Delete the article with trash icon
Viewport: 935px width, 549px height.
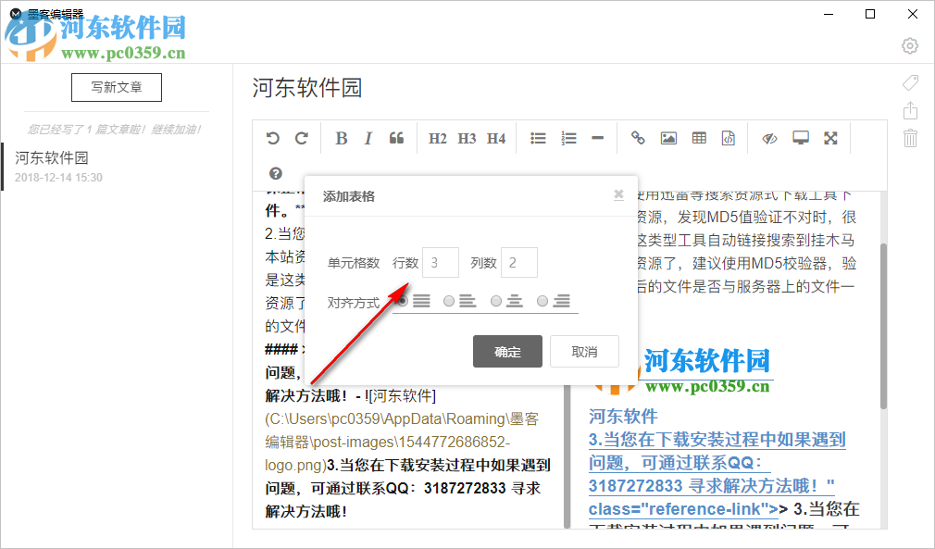(911, 138)
